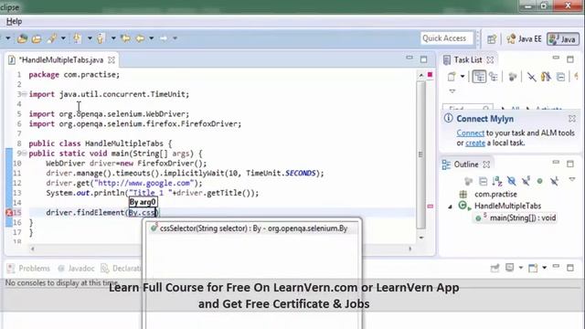Collapse the import block fold at line 3
This screenshot has width=585, height=329.
point(24,94)
